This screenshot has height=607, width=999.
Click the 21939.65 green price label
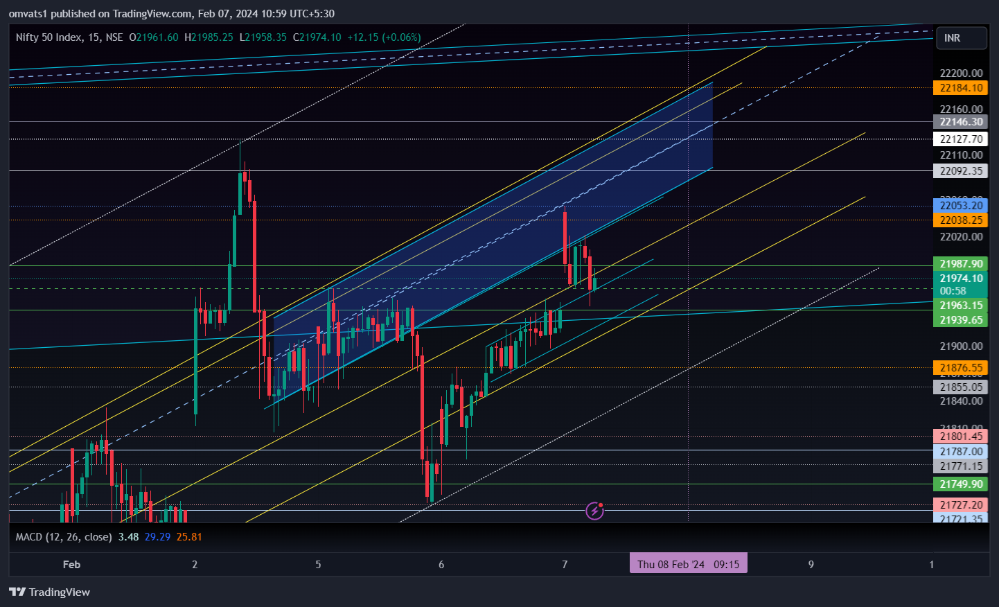point(960,320)
